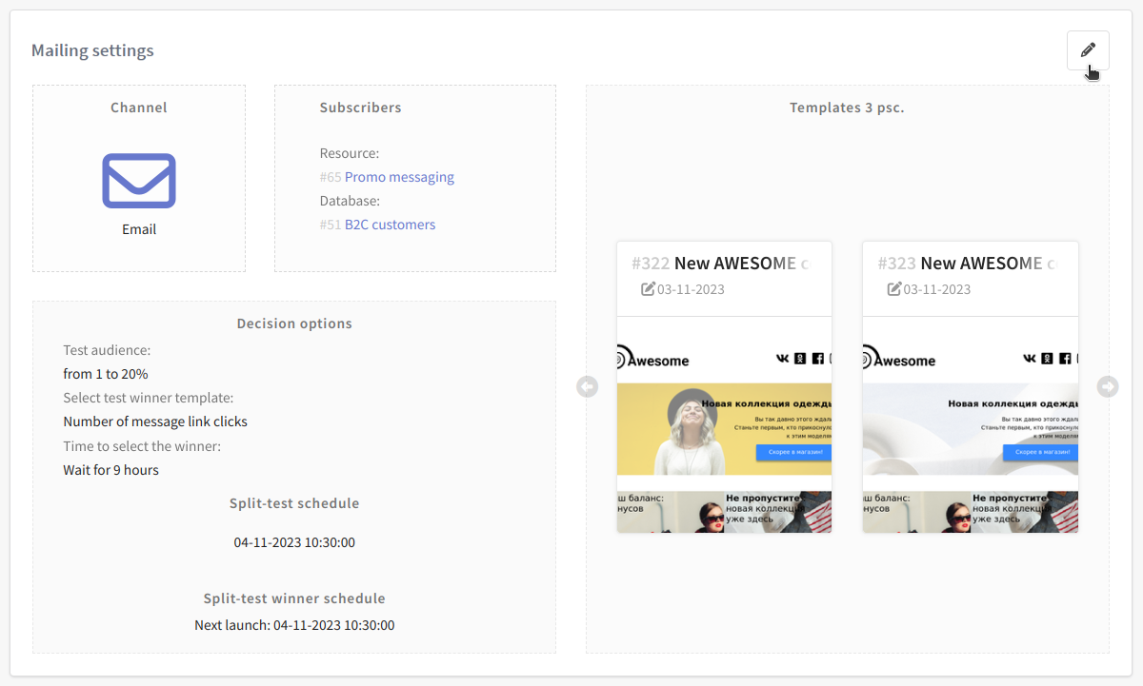Open the B2C customers database link

click(390, 225)
